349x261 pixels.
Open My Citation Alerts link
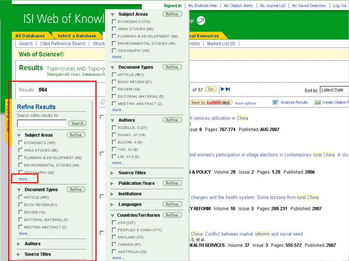238,6
